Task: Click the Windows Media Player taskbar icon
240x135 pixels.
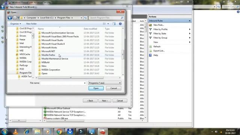Action: click(x=48, y=132)
